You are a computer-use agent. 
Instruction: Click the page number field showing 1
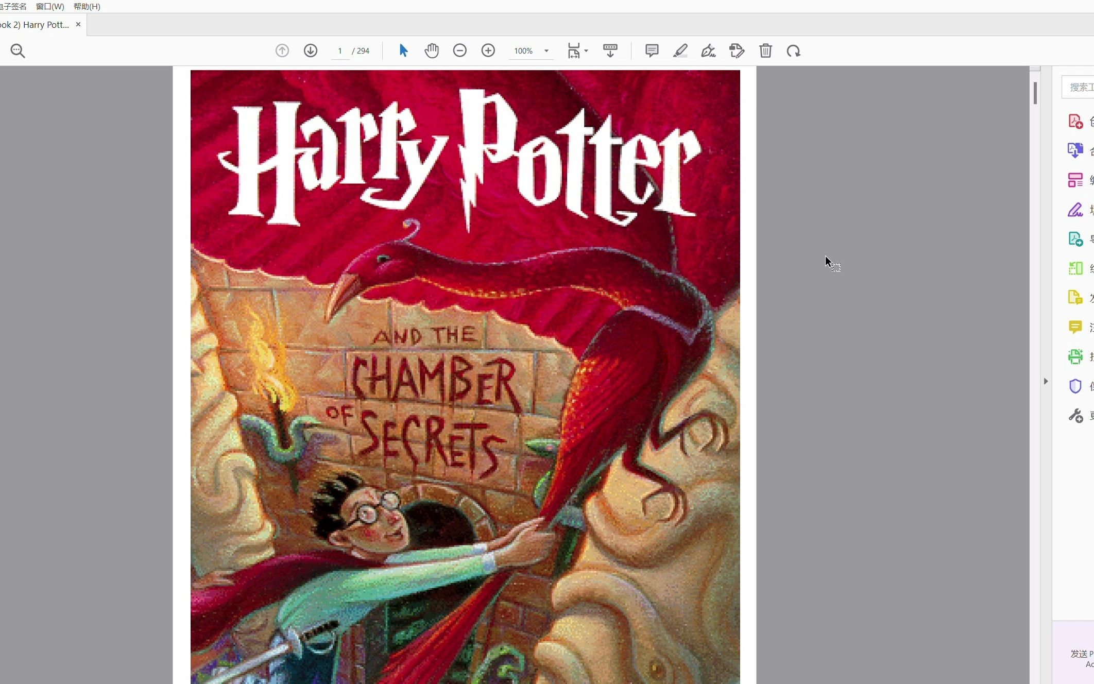click(x=340, y=51)
